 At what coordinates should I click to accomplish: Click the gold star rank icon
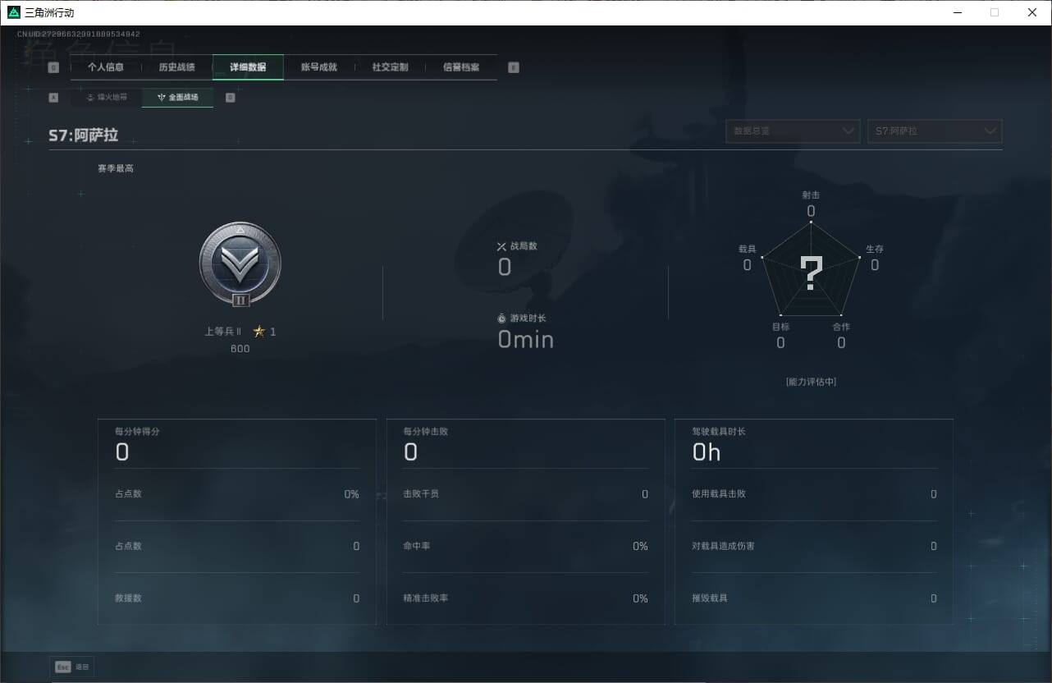tap(259, 332)
